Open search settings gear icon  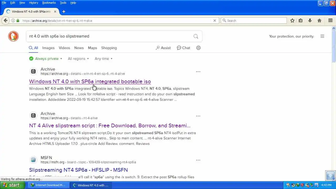pyautogui.click(x=198, y=48)
